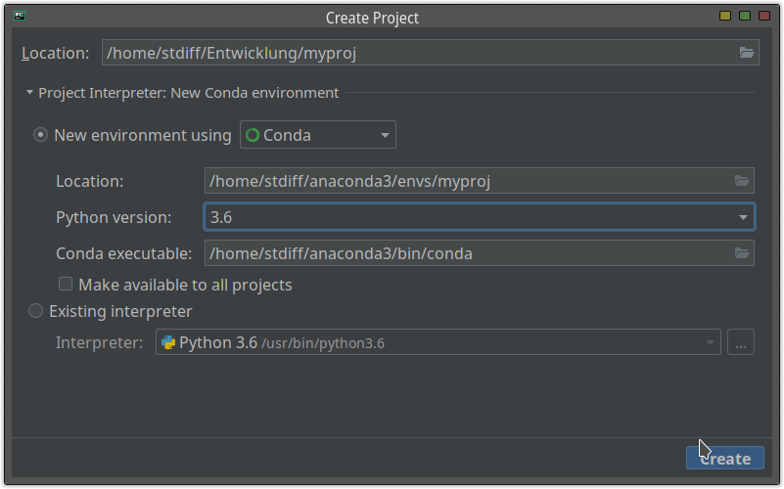Click the Python version label
Viewport: 784px width, 489px height.
coord(114,217)
